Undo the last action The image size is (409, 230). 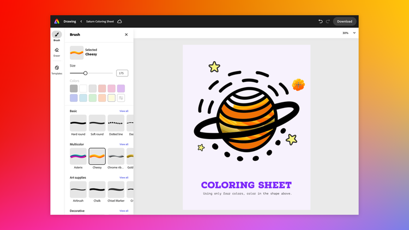point(320,21)
